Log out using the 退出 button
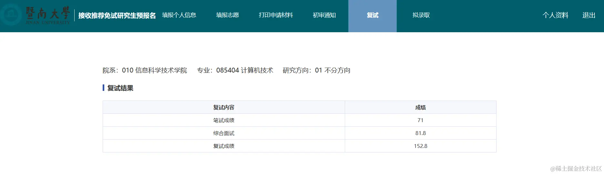Viewport: 604px width, 174px height. [x=589, y=15]
